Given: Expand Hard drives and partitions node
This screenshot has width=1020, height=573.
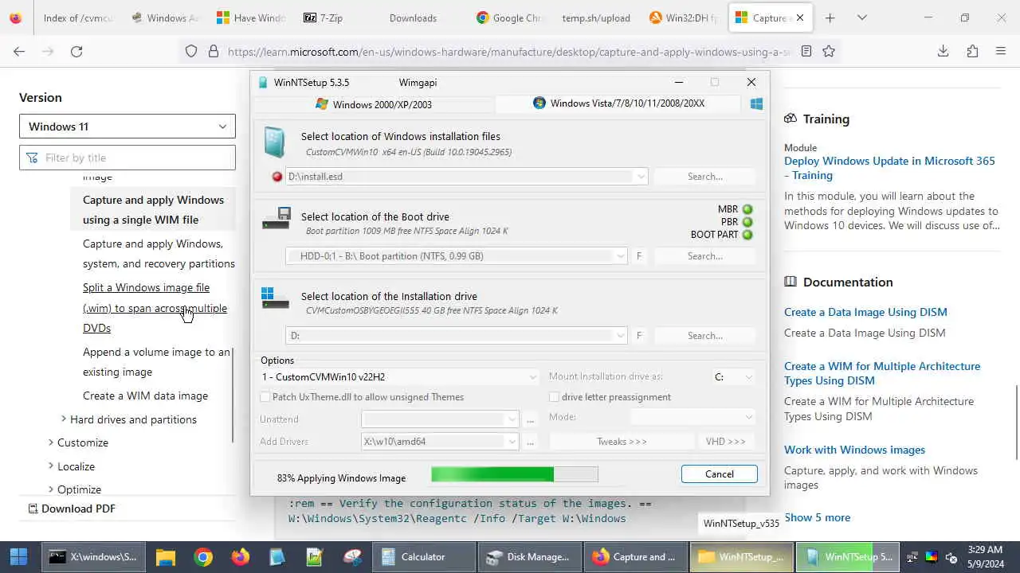Looking at the screenshot, I should (64, 419).
